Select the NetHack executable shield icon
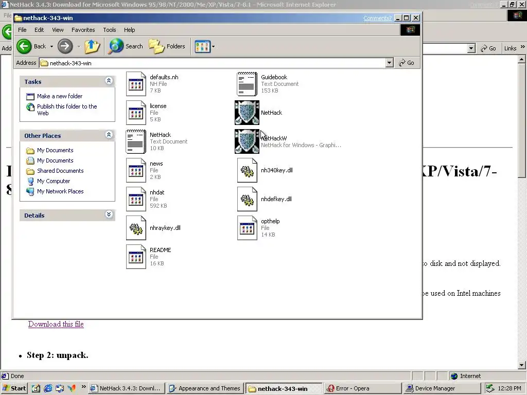This screenshot has height=395, width=527. coord(247,113)
